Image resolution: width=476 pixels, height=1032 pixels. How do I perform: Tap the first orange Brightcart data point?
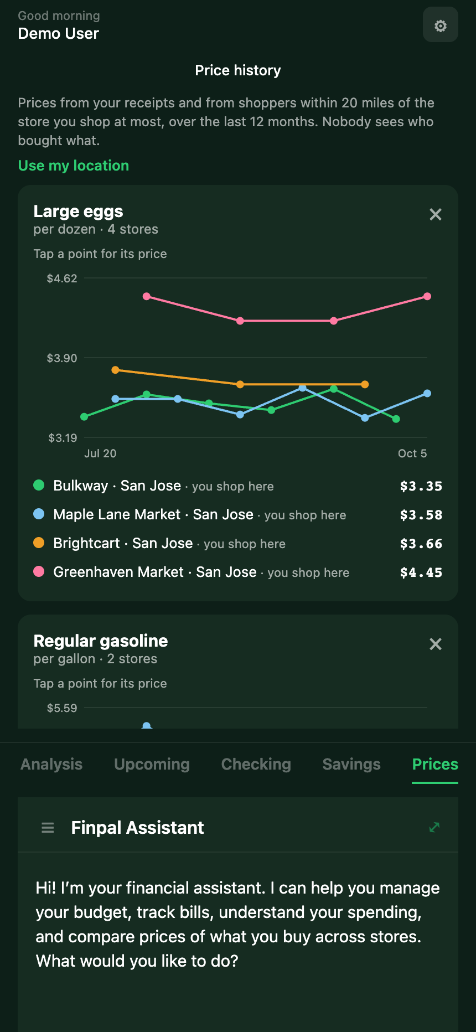coord(115,370)
